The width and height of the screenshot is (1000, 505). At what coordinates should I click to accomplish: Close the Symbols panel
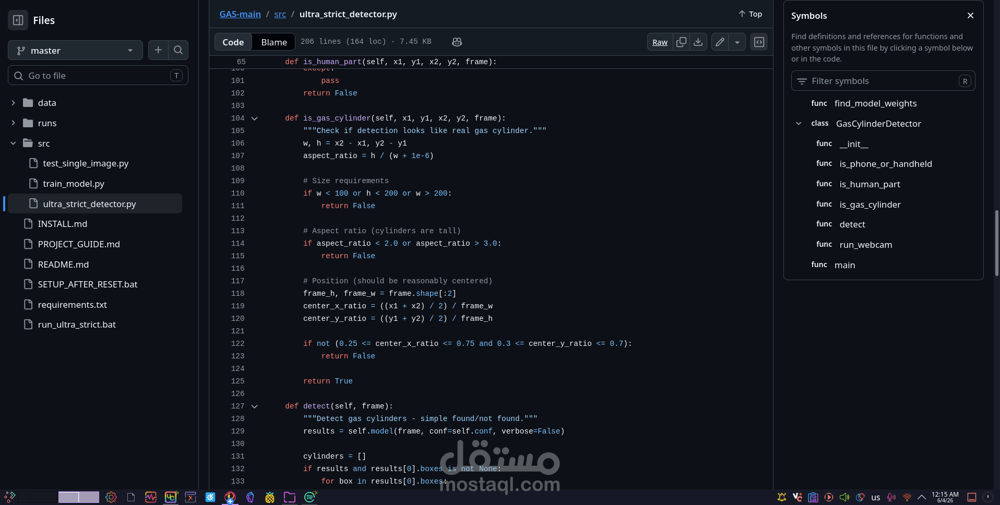pos(970,16)
